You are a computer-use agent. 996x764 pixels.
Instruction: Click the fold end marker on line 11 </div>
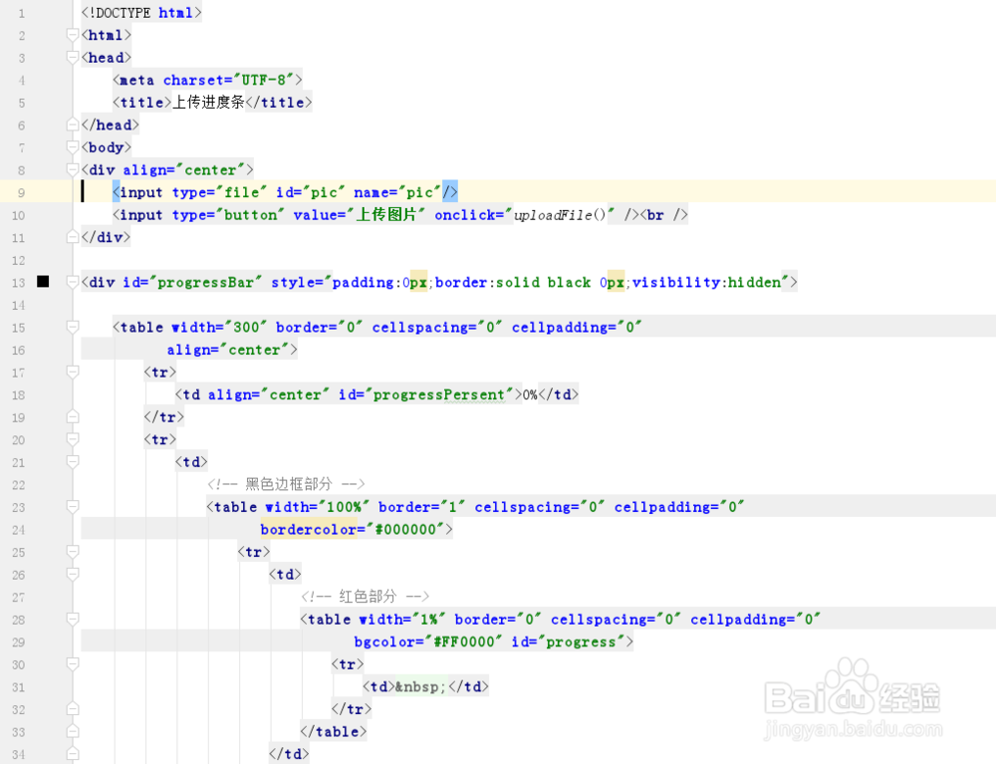[x=73, y=237]
